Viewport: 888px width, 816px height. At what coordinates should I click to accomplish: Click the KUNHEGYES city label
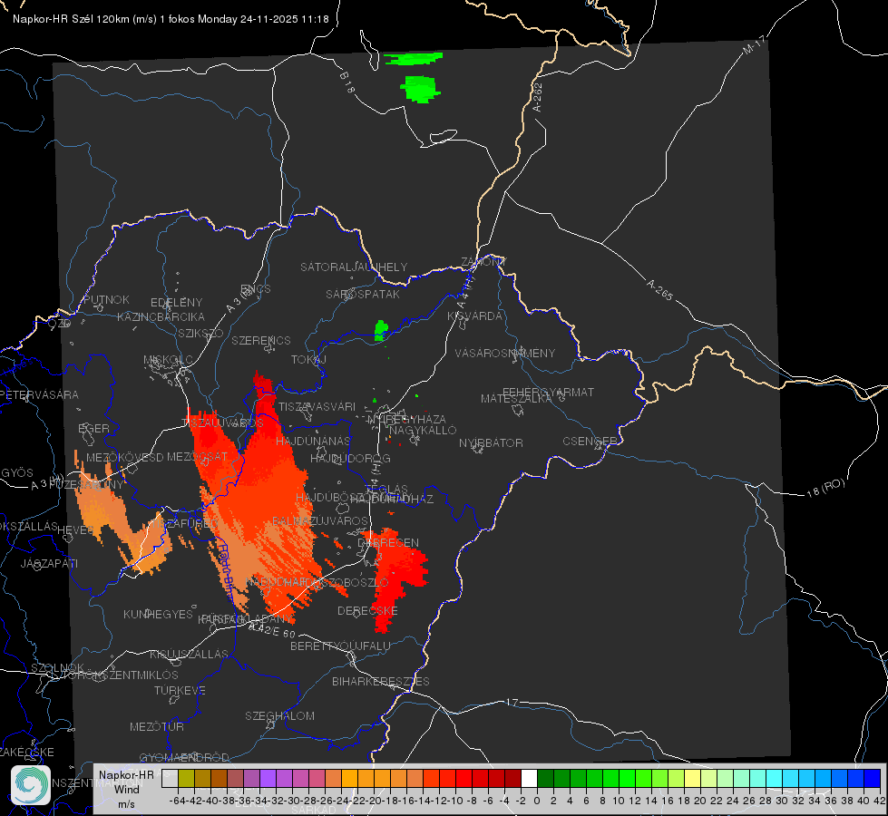pyautogui.click(x=158, y=615)
